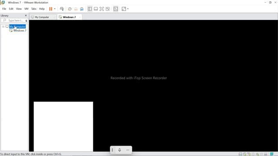Close the Library panel

point(26,16)
